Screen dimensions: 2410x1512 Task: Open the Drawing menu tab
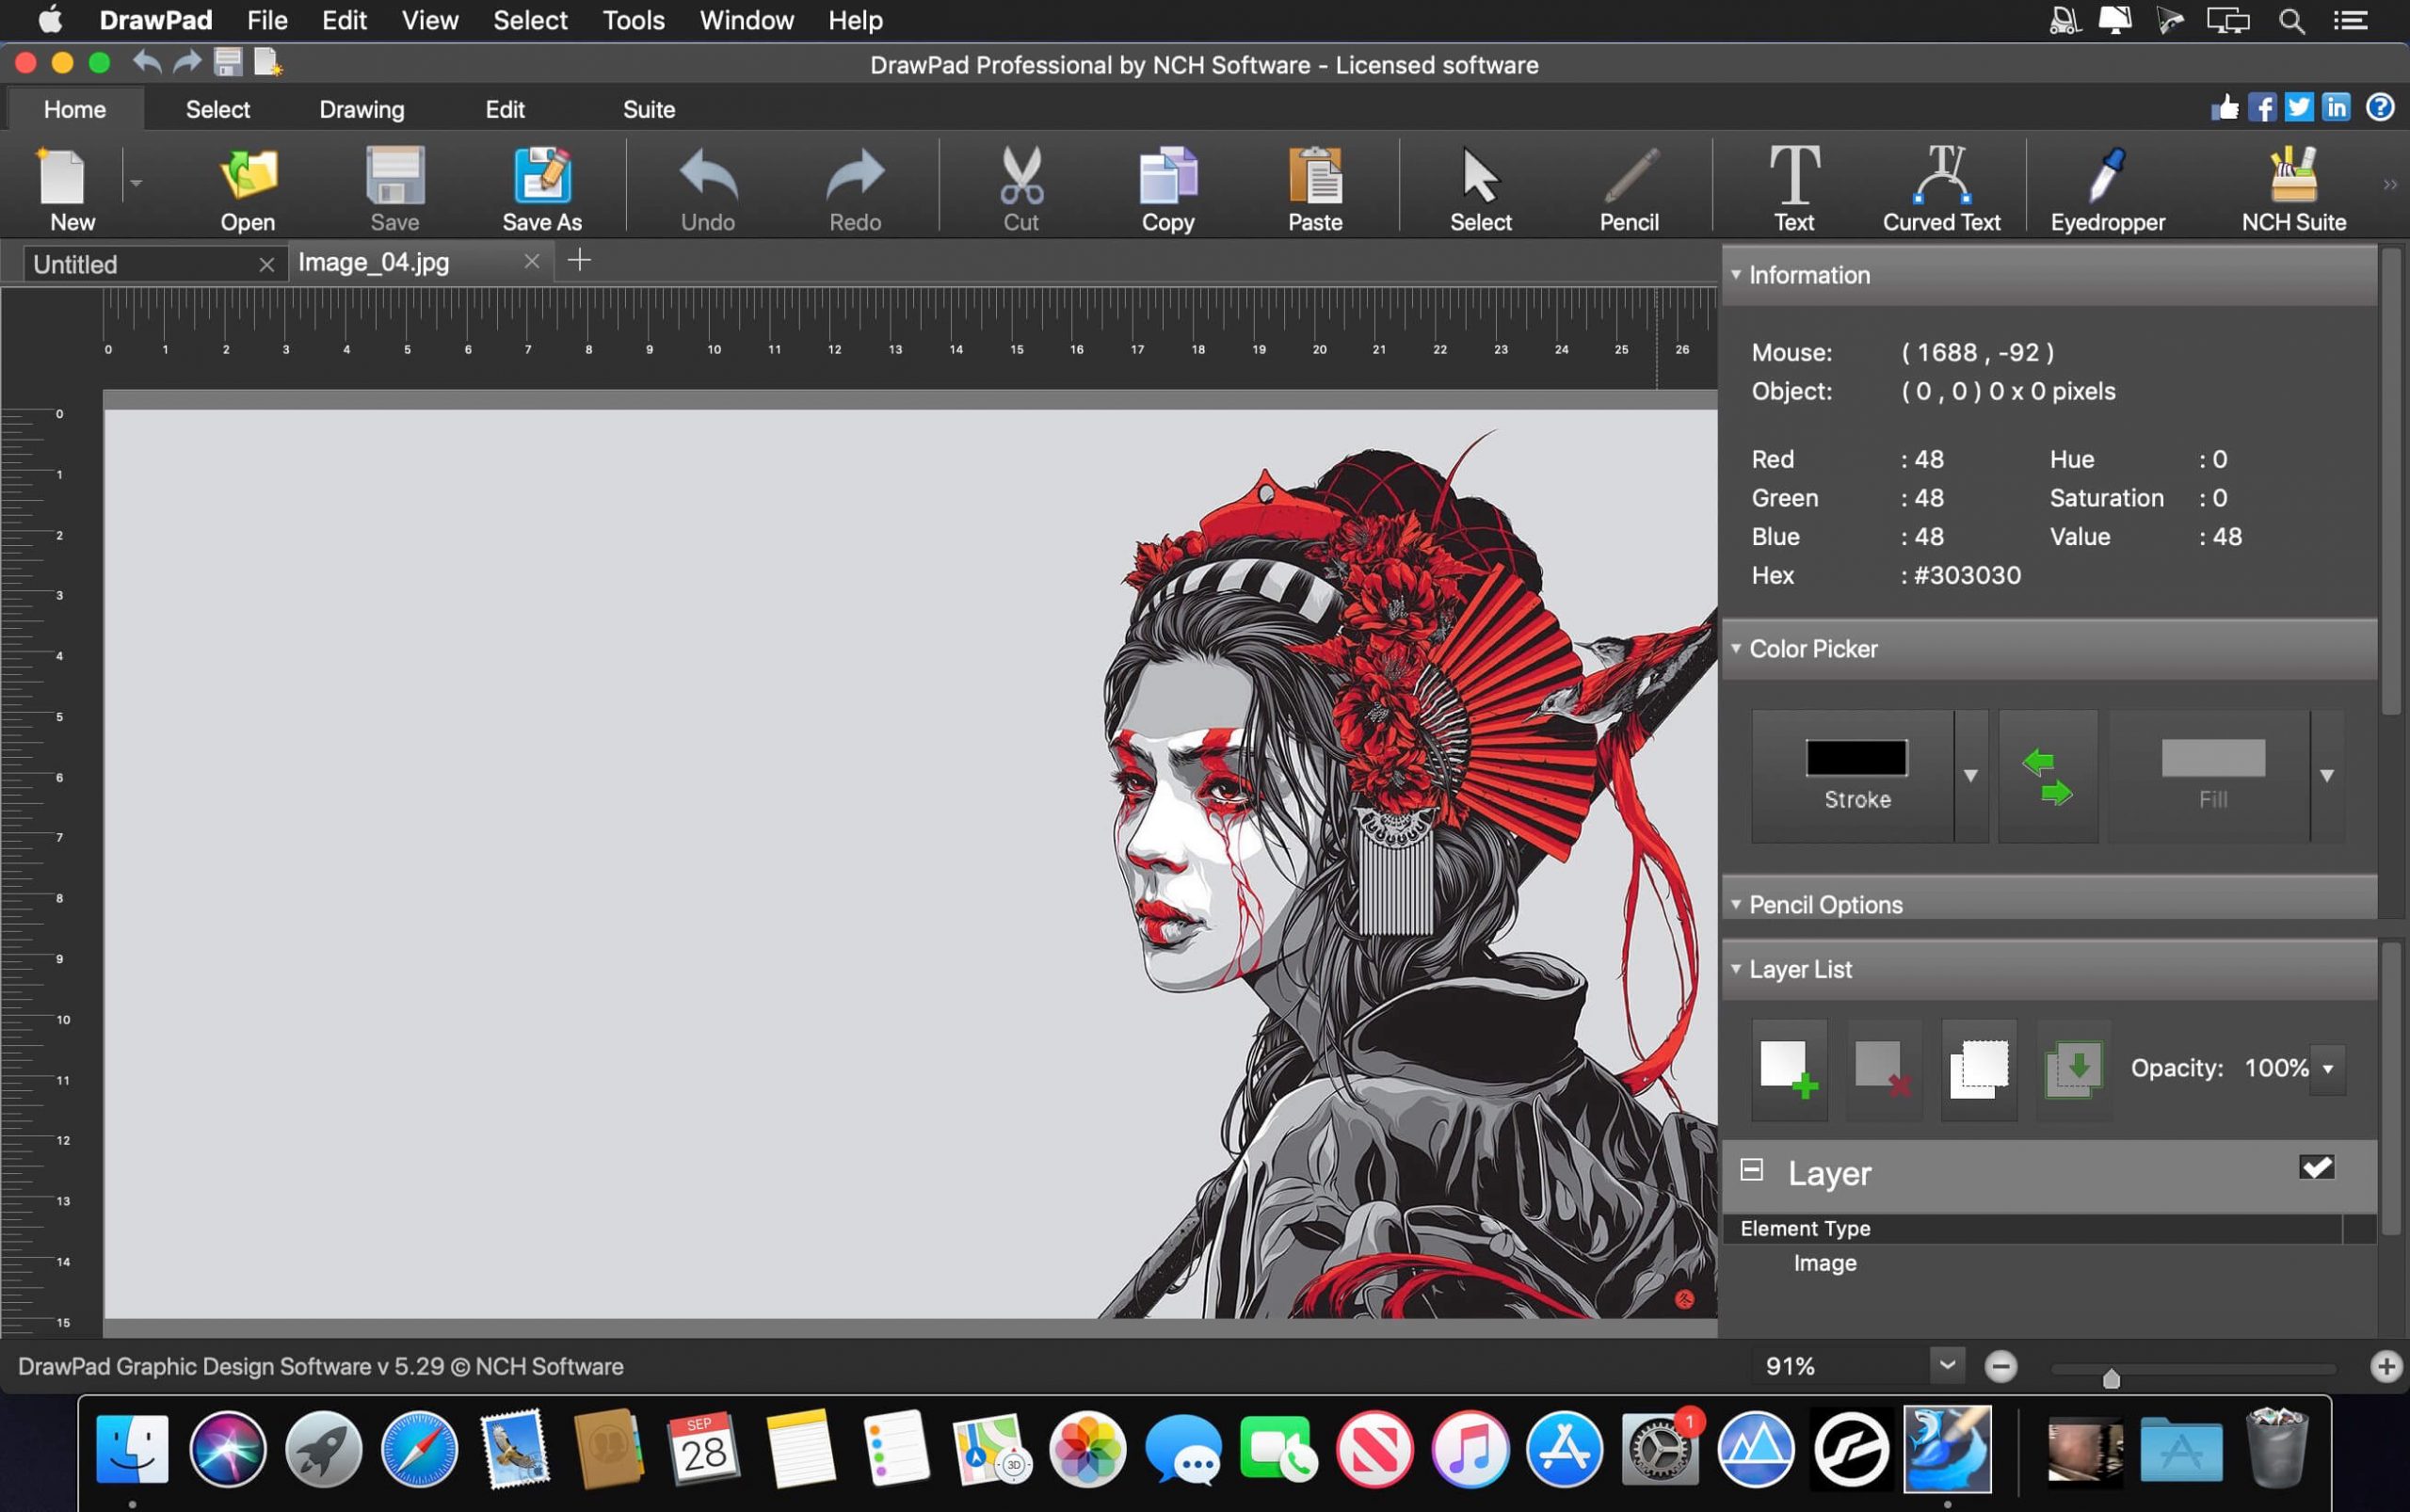point(362,108)
